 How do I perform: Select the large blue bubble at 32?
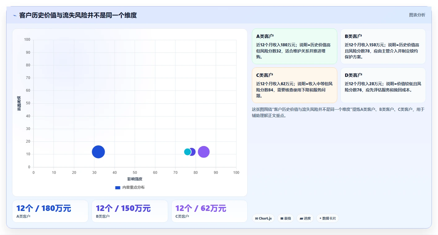coord(98,152)
